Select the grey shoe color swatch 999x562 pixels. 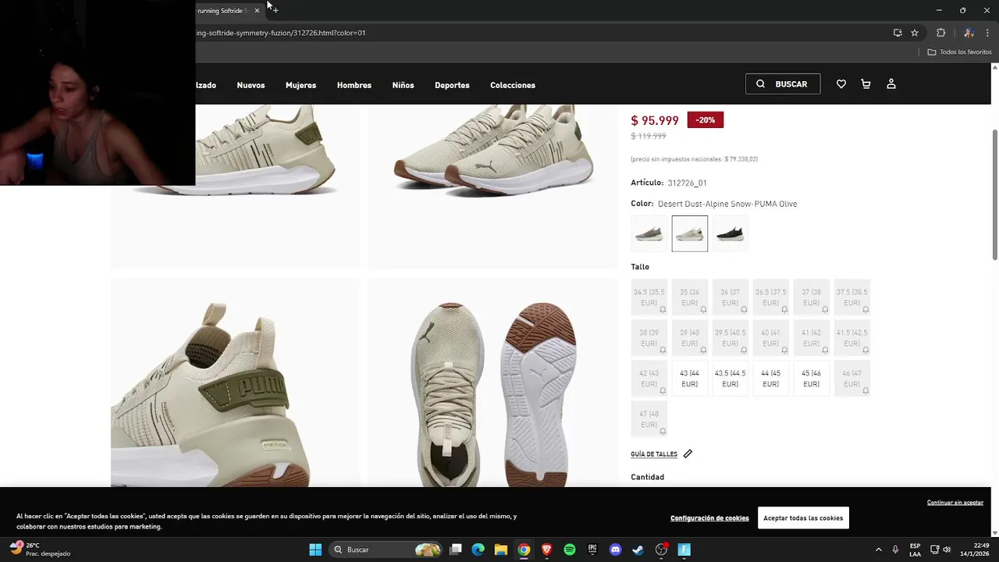click(x=649, y=233)
